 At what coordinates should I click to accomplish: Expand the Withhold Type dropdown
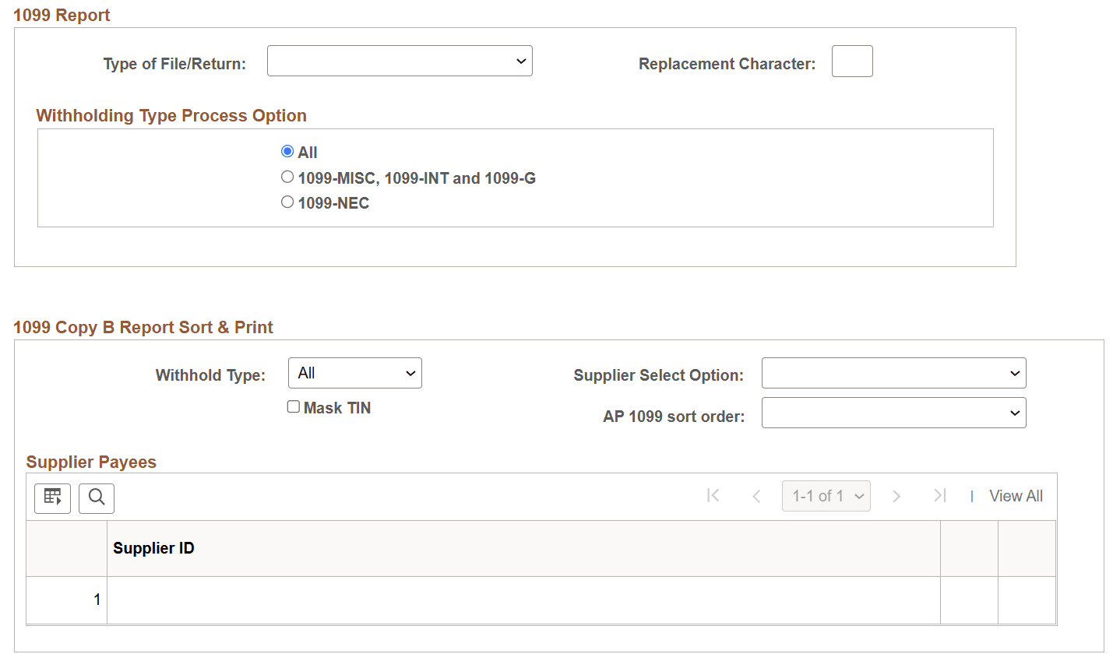tap(355, 374)
